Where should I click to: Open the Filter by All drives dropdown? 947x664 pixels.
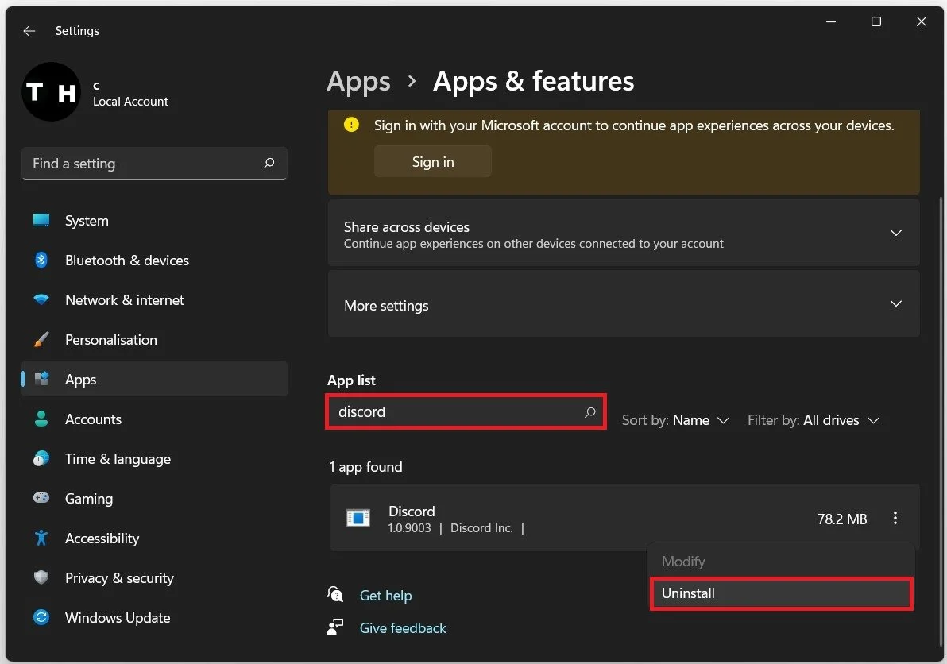[x=813, y=420]
